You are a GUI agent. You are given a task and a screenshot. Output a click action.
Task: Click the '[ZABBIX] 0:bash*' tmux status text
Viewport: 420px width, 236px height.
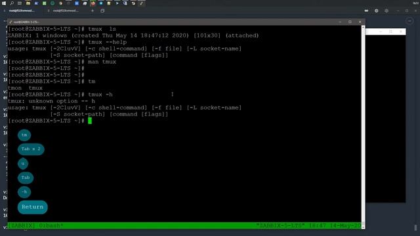[35, 226]
